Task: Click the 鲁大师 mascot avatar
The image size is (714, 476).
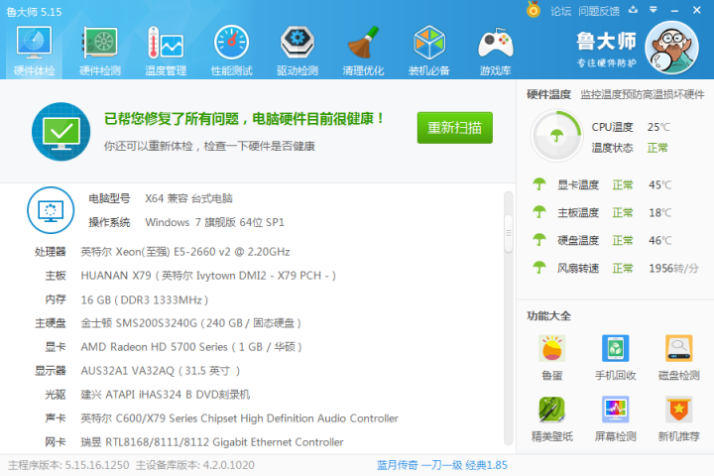Action: (671, 48)
